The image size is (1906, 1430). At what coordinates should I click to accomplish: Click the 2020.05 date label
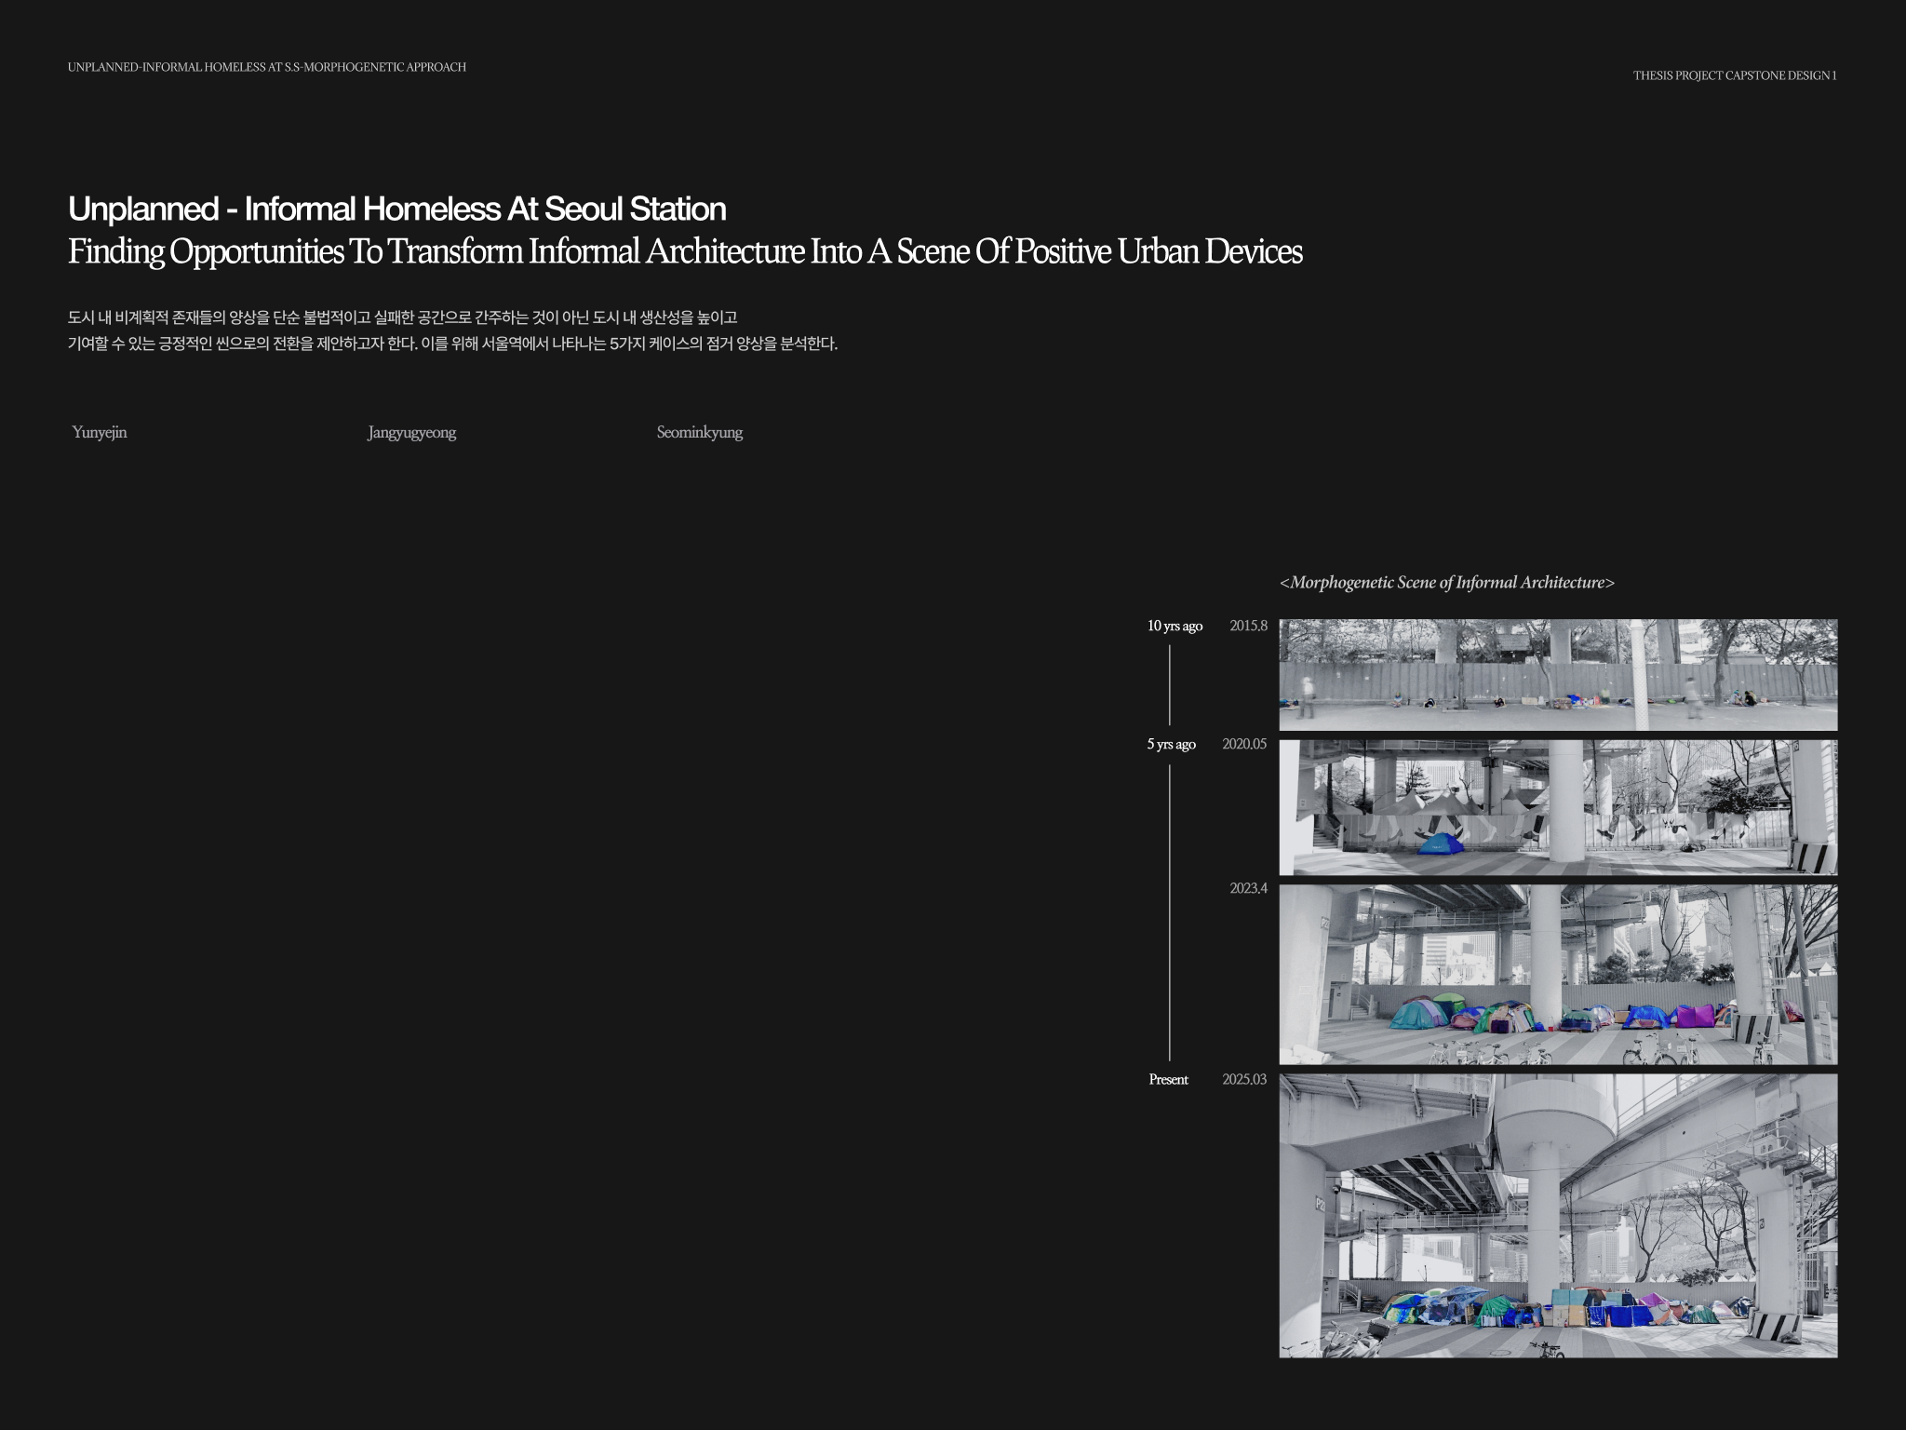(1244, 744)
